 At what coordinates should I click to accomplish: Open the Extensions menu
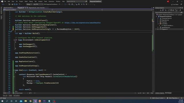(51, 1)
